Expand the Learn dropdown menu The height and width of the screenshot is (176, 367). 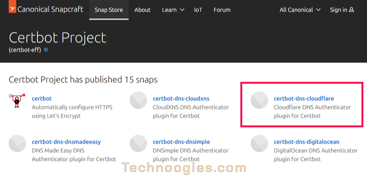(x=173, y=10)
